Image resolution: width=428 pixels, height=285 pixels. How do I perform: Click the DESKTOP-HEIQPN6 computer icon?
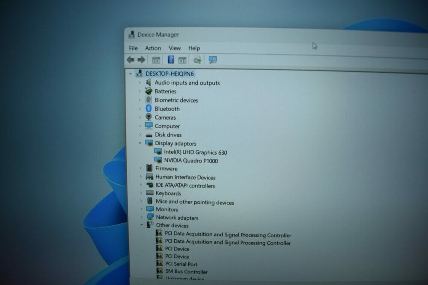(139, 73)
